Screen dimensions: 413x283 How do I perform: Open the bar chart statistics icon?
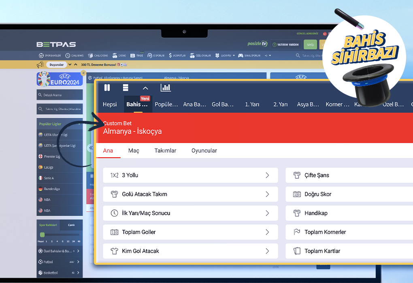[166, 88]
